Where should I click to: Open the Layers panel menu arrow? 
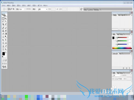[132, 73]
